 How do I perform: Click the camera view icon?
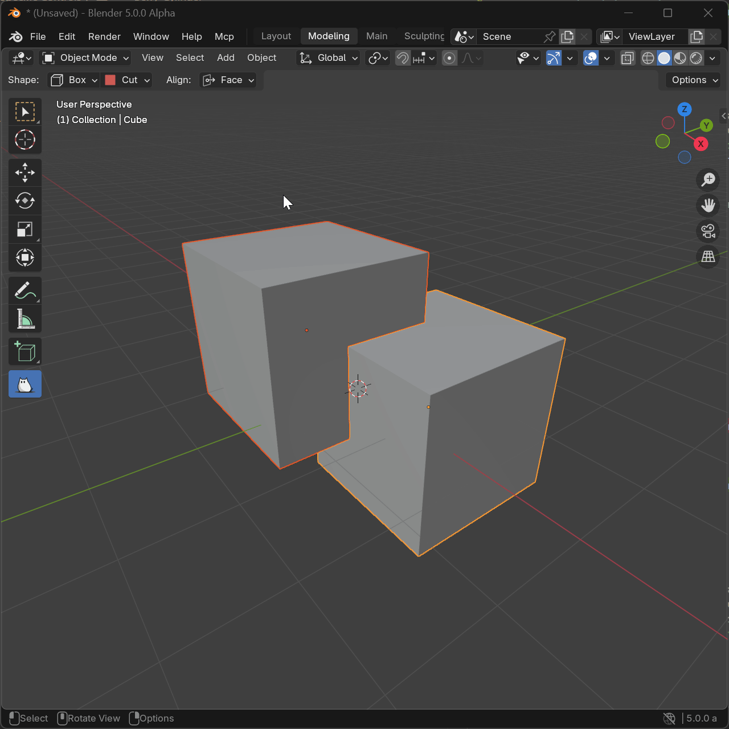(708, 231)
